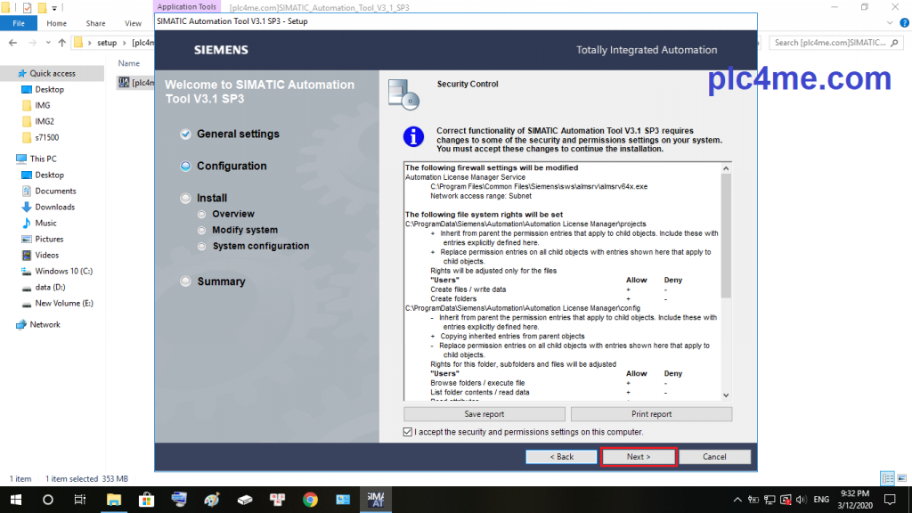Open the Task View icon
The width and height of the screenshot is (912, 513).
[x=80, y=499]
